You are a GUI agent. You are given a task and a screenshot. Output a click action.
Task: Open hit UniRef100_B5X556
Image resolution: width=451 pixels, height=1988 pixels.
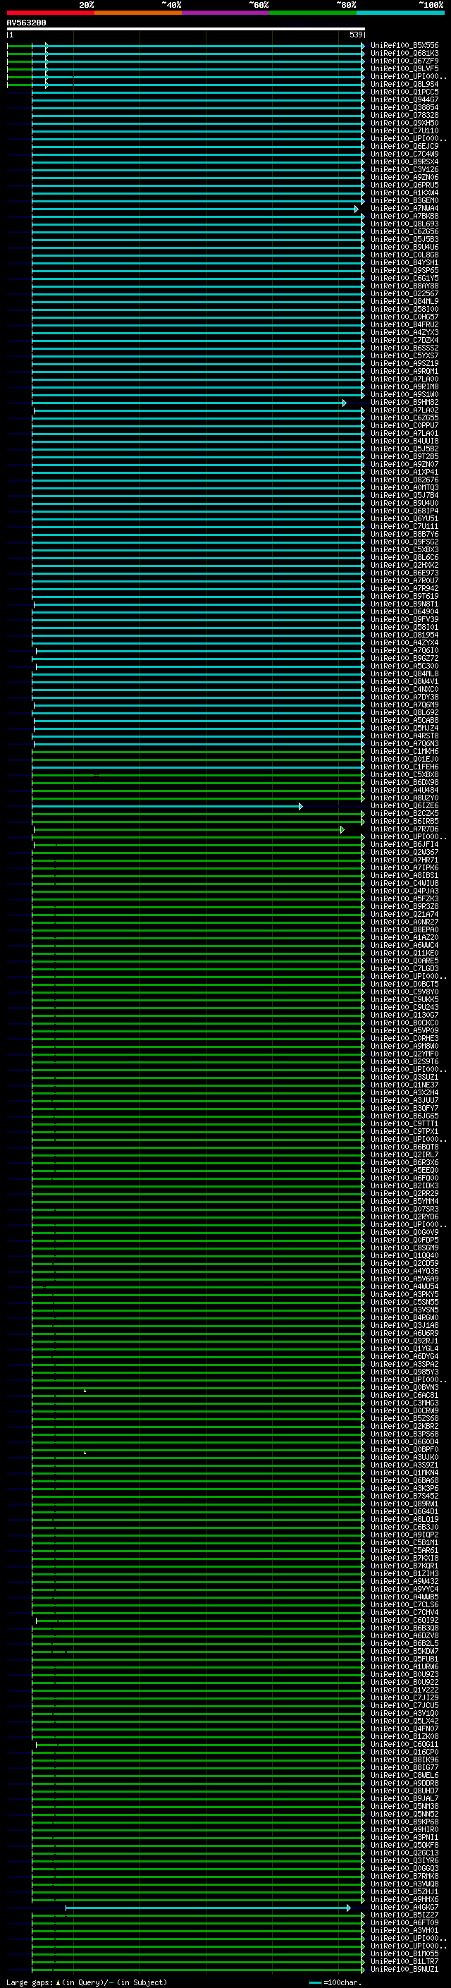(x=404, y=46)
